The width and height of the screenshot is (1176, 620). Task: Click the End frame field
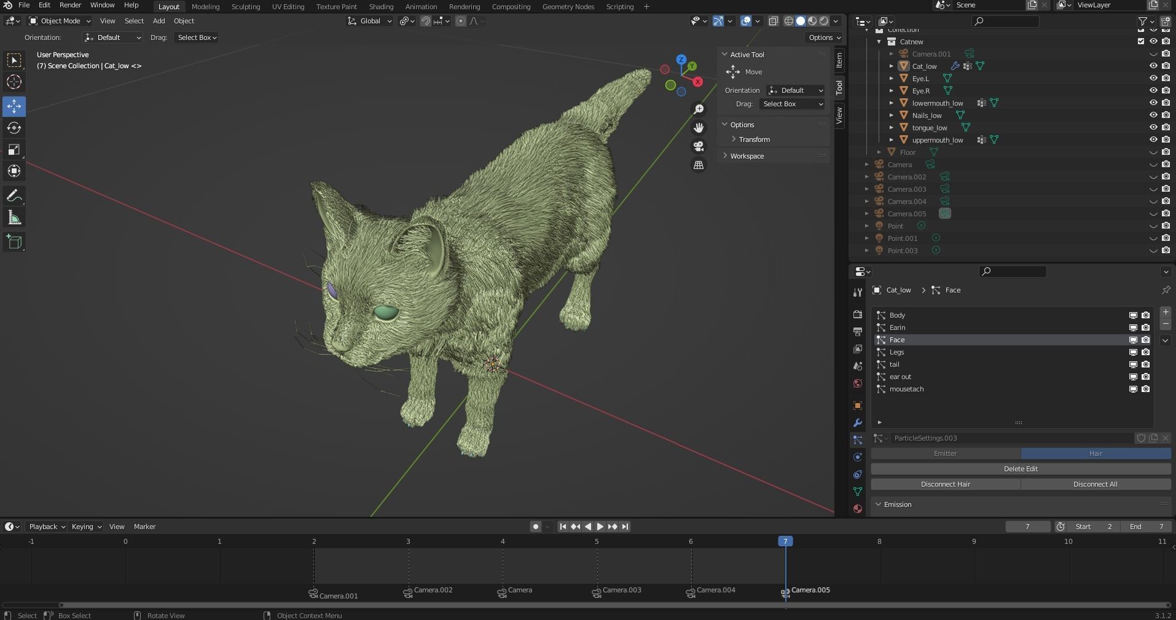point(1146,527)
